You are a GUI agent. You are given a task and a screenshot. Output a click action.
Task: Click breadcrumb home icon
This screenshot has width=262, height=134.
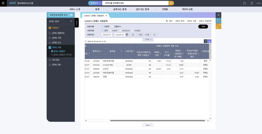click(167, 21)
